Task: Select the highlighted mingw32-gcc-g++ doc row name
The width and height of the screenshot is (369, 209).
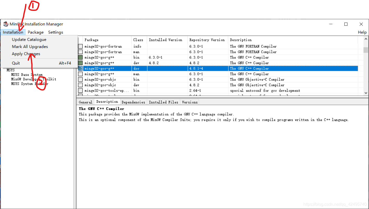Action: pyautogui.click(x=99, y=69)
